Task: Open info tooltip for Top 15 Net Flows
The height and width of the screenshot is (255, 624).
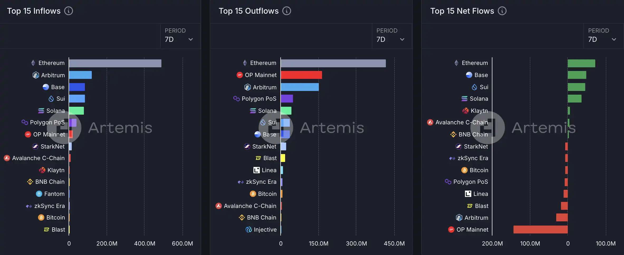Action: (502, 11)
